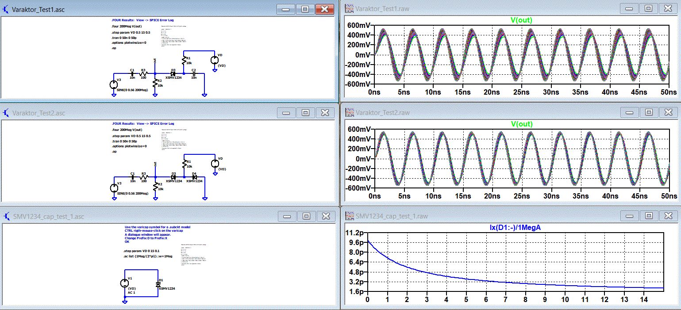Viewport: 681px width, 310px height.
Task: Click the Varaktor_Test2.raw waveform title icon
Action: coord(349,112)
